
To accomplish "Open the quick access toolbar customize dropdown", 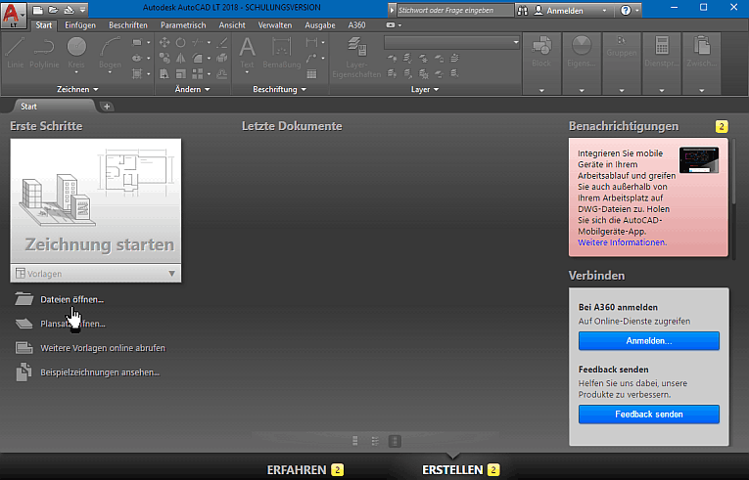I will (83, 10).
